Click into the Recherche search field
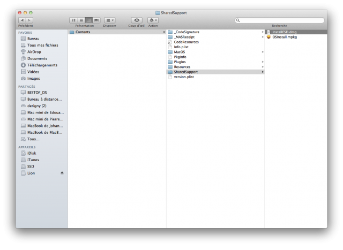This screenshot has height=250, width=343. coord(279,20)
